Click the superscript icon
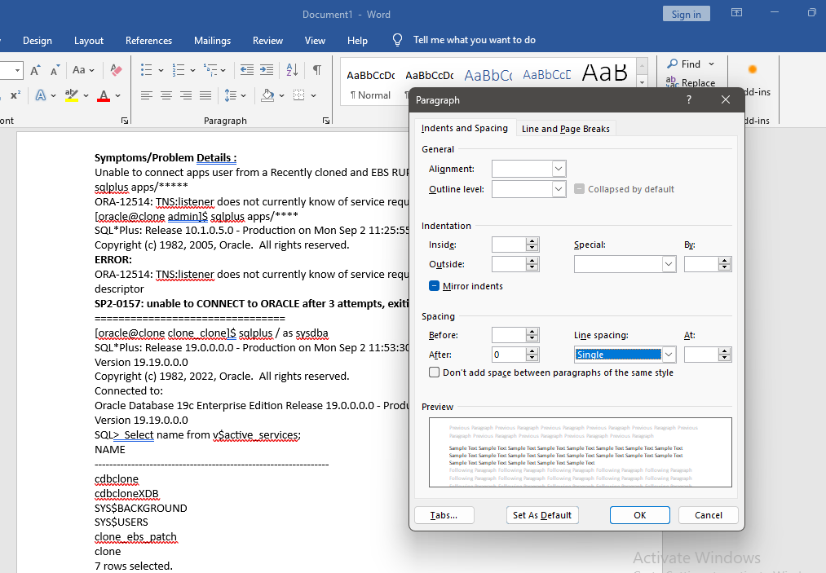Image resolution: width=826 pixels, height=573 pixels. 15,95
